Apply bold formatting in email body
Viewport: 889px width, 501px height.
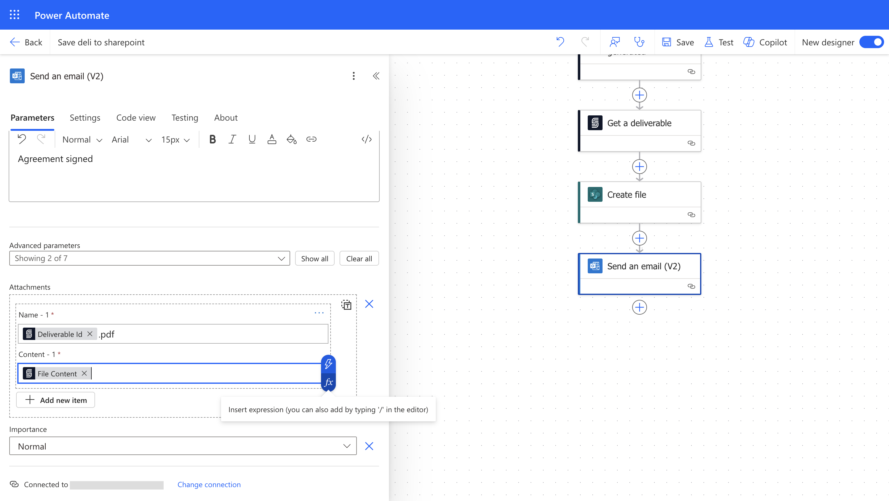(213, 139)
